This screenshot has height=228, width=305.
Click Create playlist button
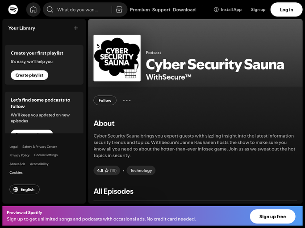29,75
